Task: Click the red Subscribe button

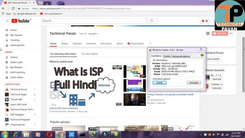Action: point(220,33)
